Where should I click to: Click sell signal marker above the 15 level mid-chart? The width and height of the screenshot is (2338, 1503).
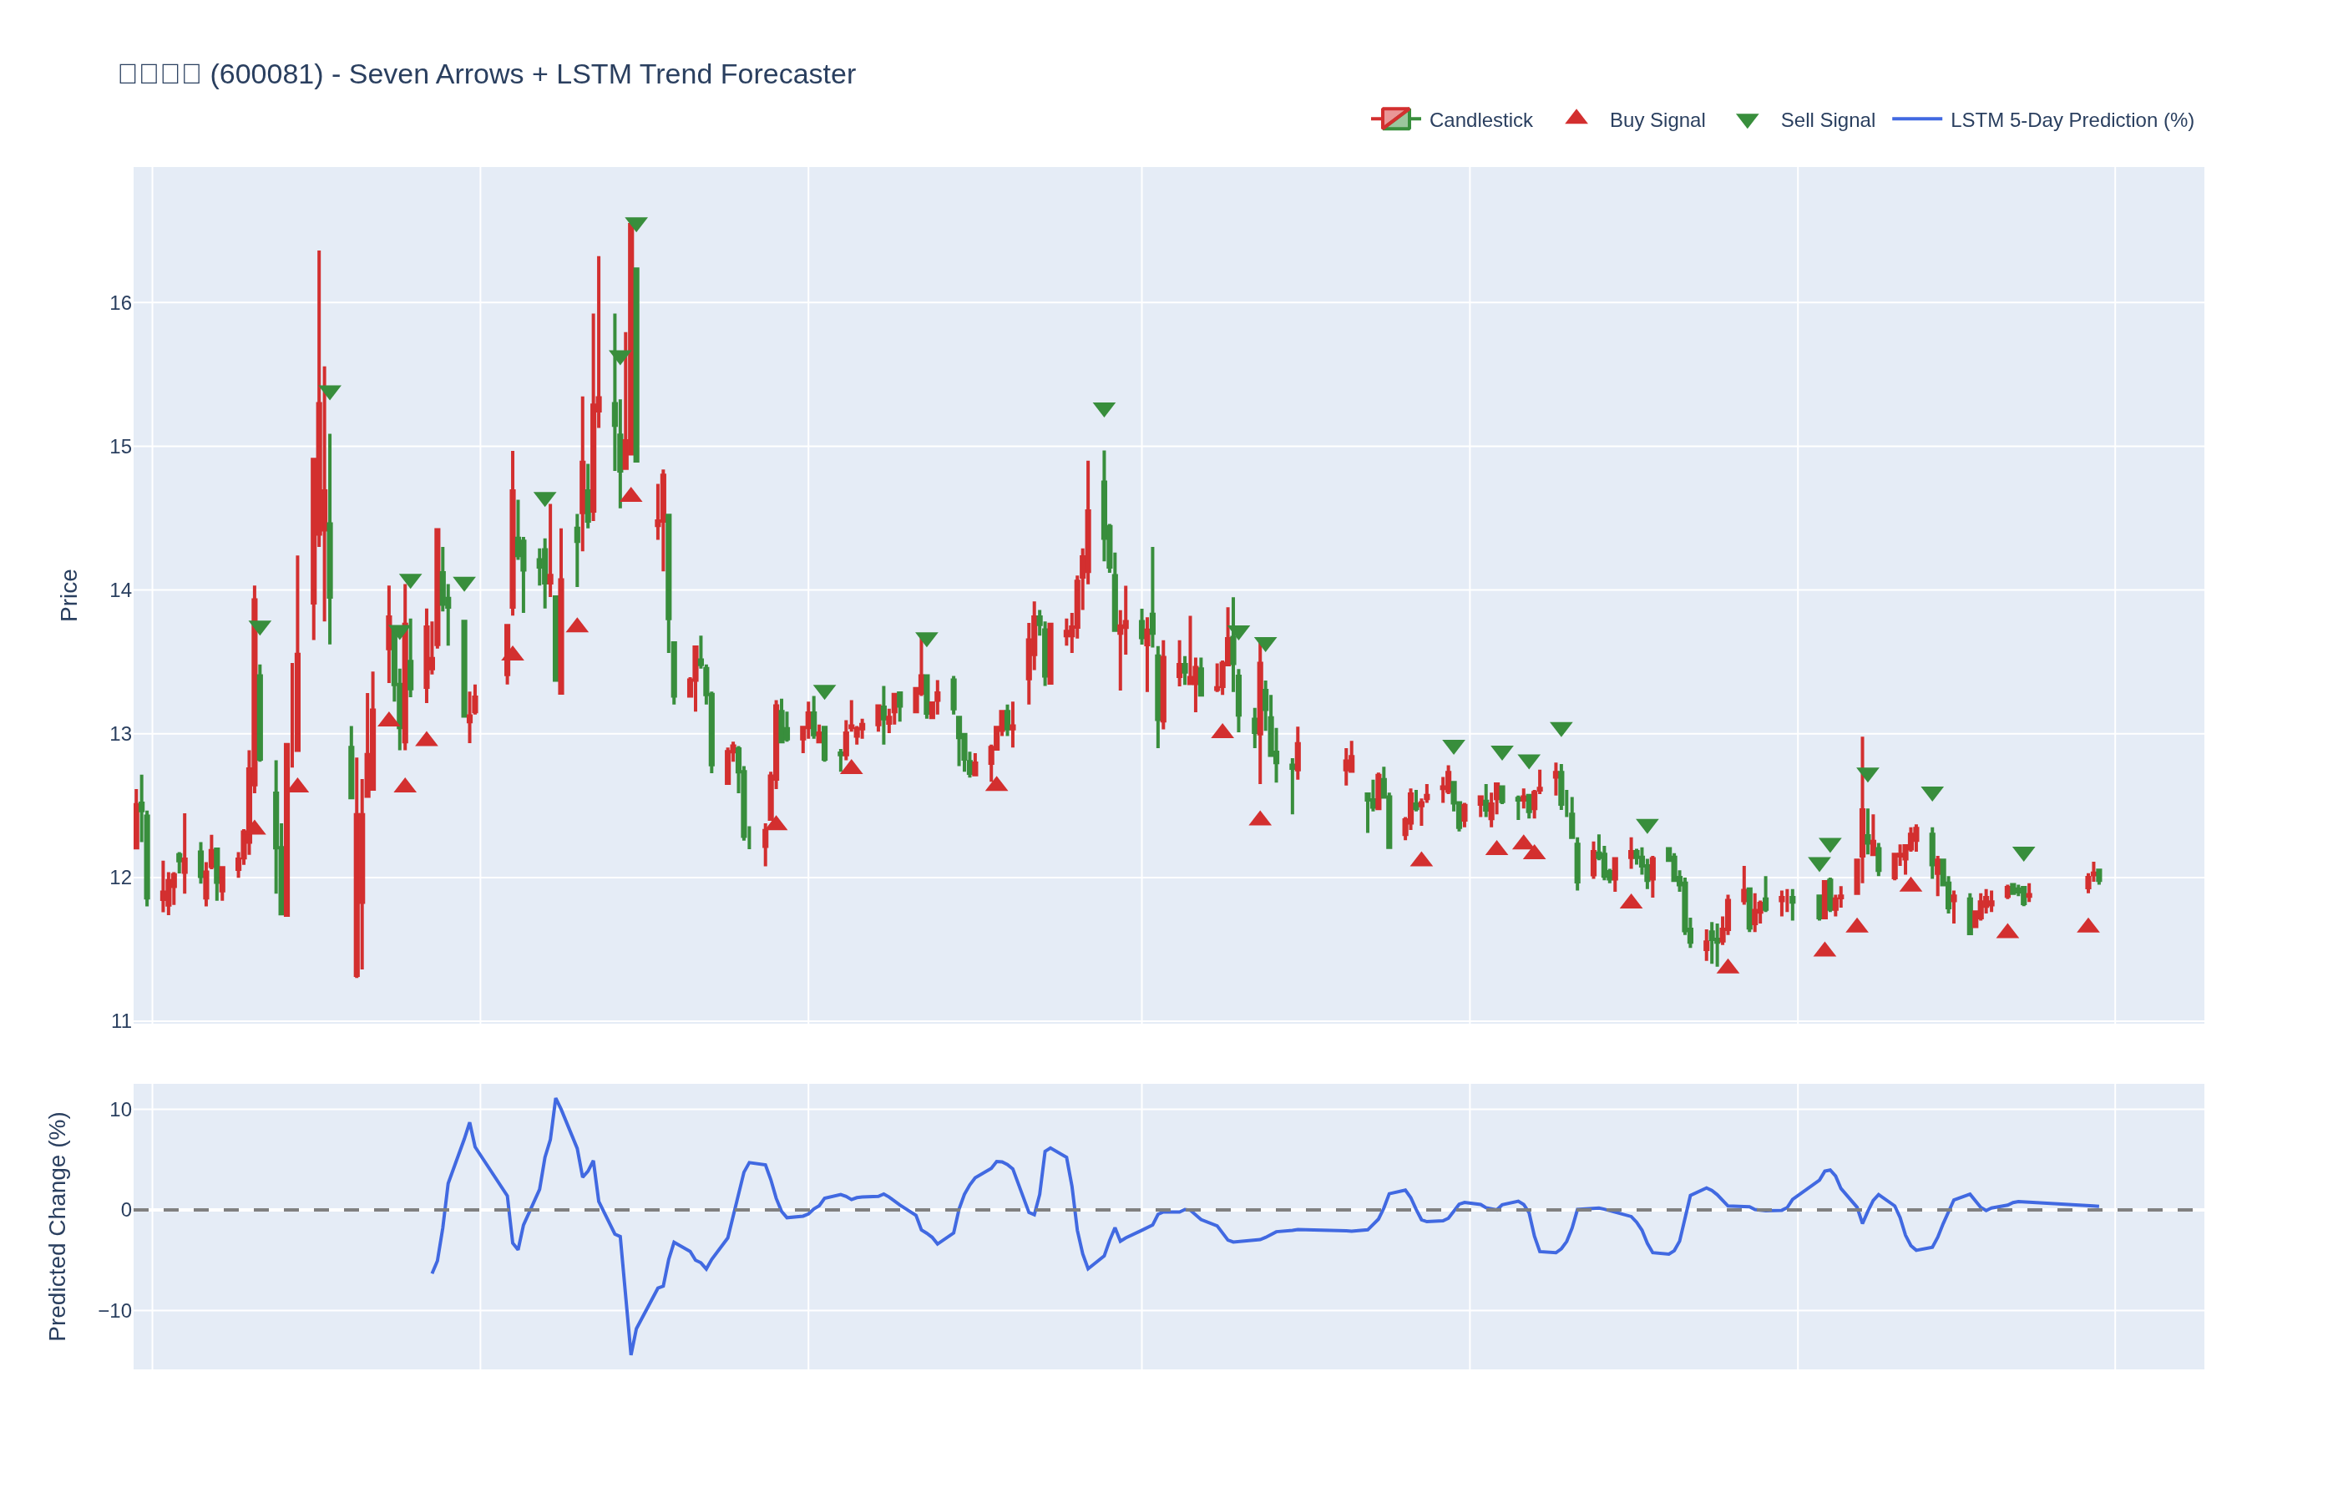(1104, 409)
